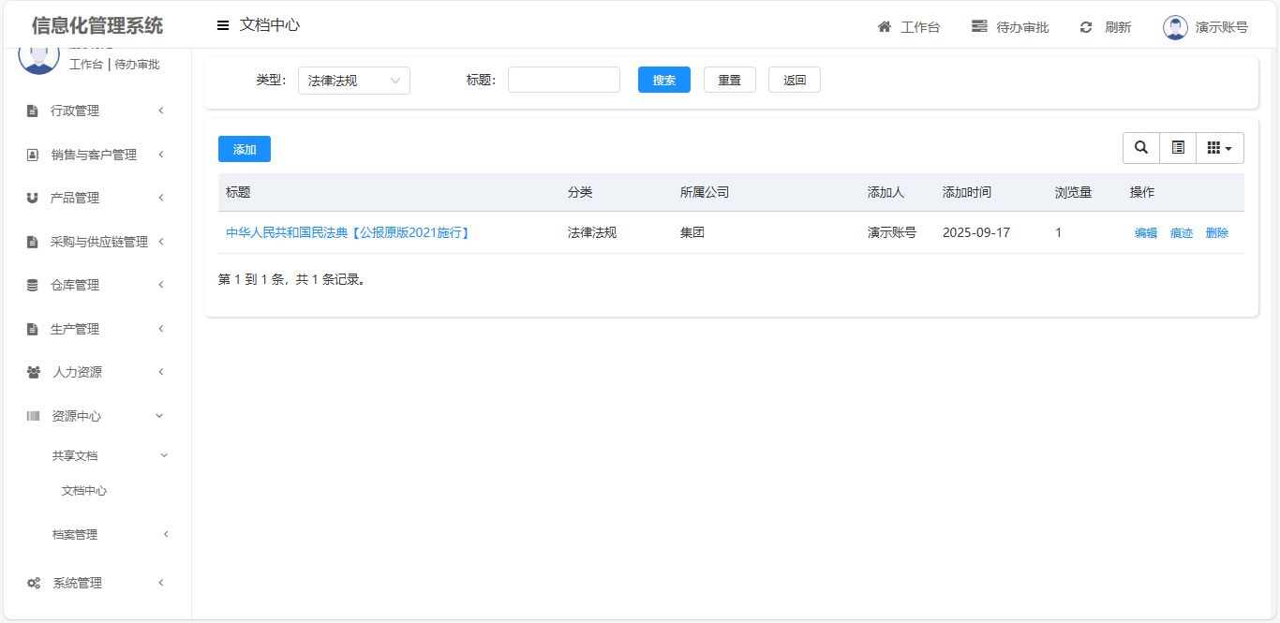The height and width of the screenshot is (623, 1280).
Task: Open the 演示账号 user avatar menu
Action: tap(1175, 27)
